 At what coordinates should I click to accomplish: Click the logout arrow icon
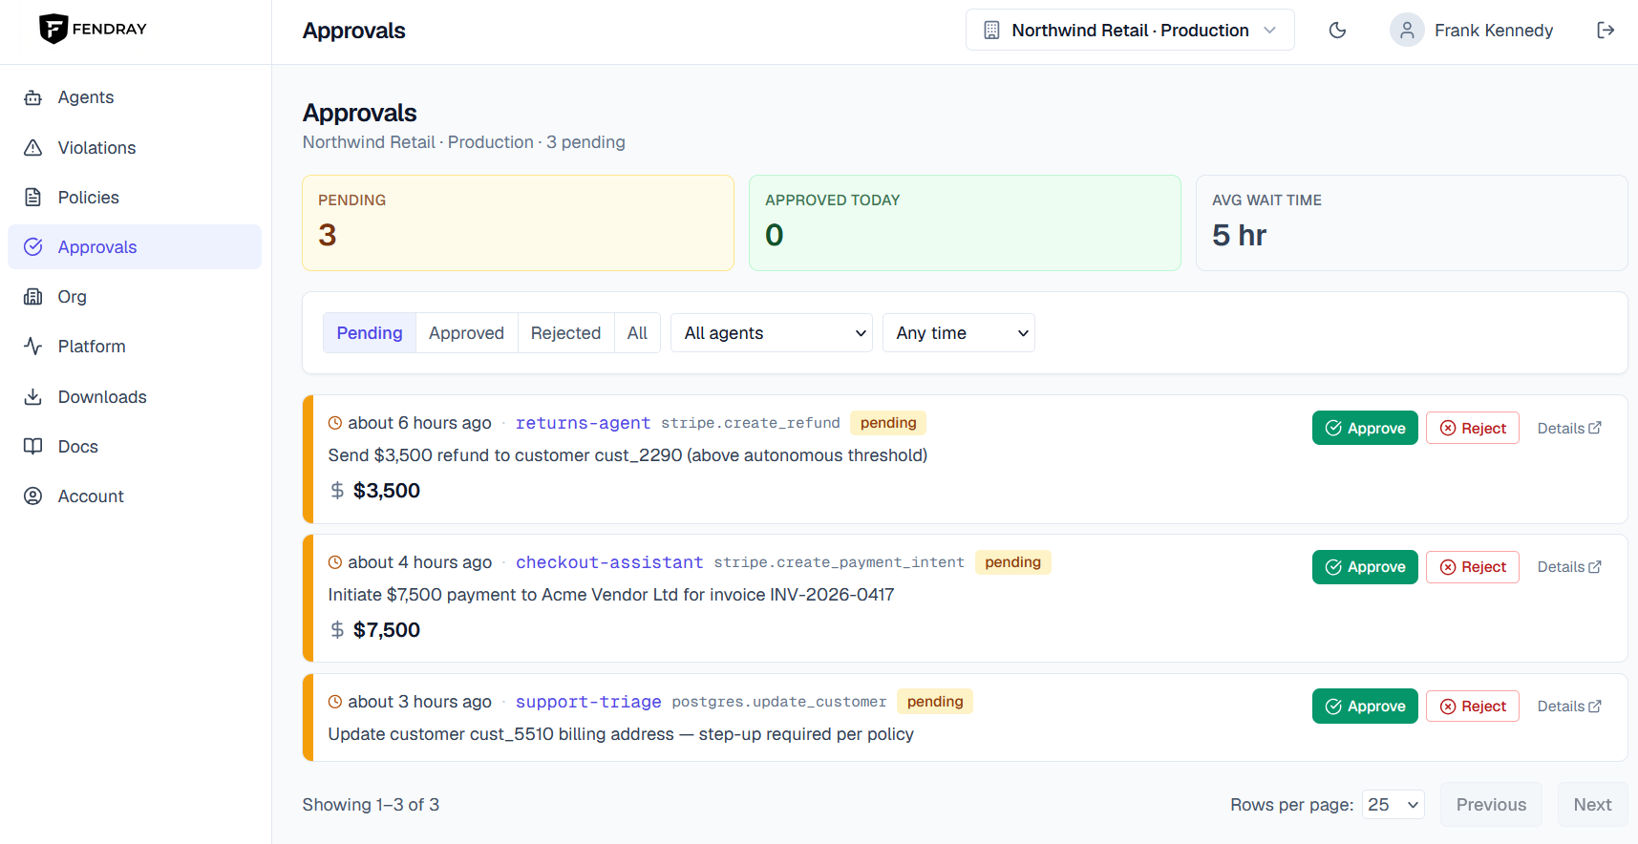pyautogui.click(x=1606, y=31)
